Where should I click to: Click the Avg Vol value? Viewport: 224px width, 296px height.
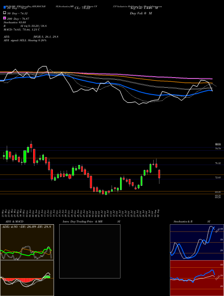pos(144,8)
